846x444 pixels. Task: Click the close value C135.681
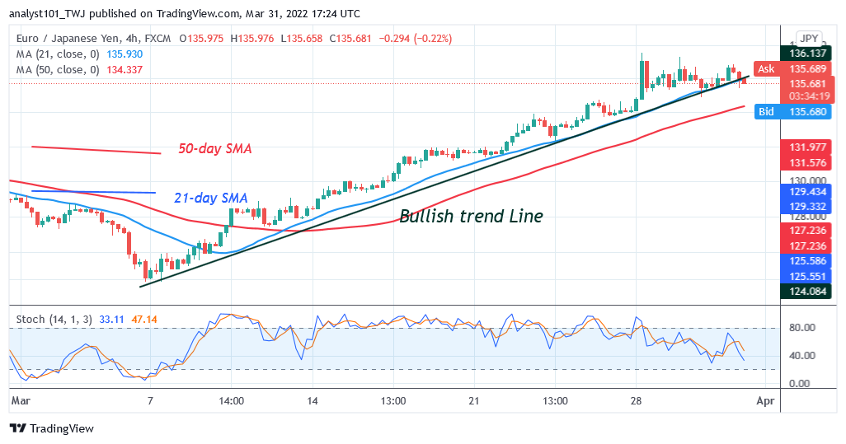click(350, 38)
